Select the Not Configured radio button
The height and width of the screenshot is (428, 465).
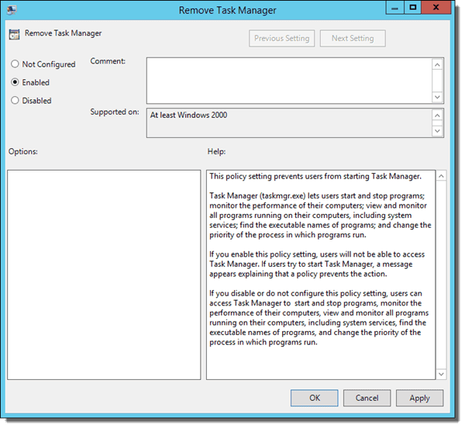point(15,64)
